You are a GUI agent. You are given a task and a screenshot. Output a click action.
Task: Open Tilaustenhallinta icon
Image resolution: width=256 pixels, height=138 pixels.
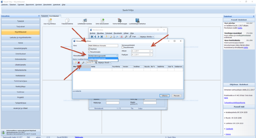pos(67,21)
